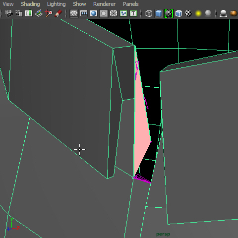Viewport: 238px width, 238px height.
Task: Select the Grease Pencil tool
Action: tap(59, 13)
